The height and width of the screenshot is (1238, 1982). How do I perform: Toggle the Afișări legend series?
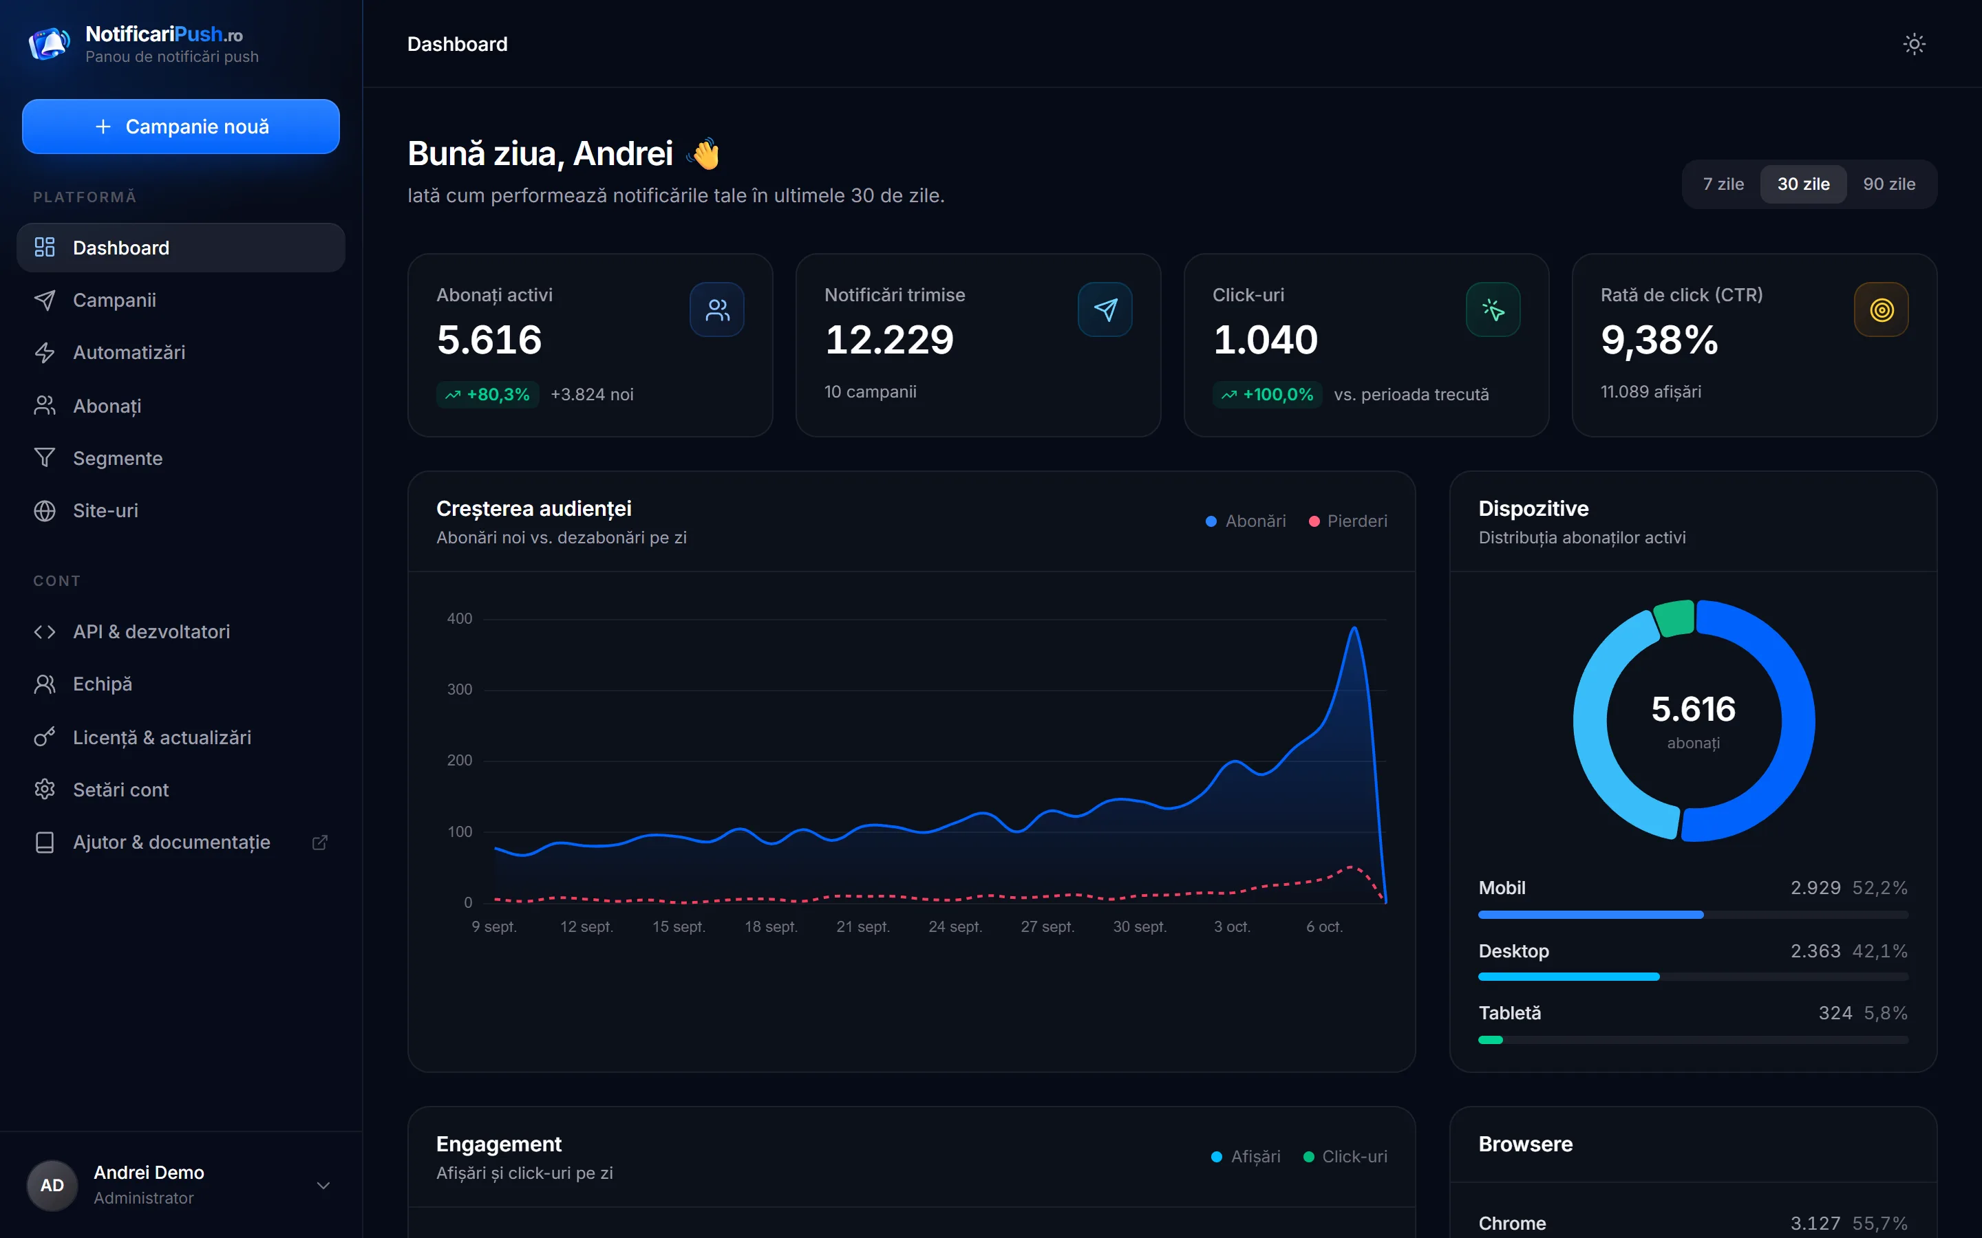pos(1246,1156)
